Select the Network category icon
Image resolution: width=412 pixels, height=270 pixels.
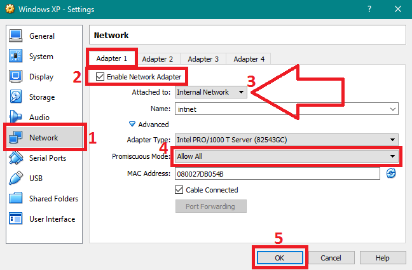pyautogui.click(x=15, y=137)
